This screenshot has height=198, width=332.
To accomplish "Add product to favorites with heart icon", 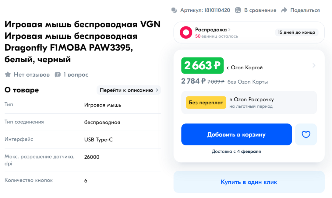I will click(306, 134).
